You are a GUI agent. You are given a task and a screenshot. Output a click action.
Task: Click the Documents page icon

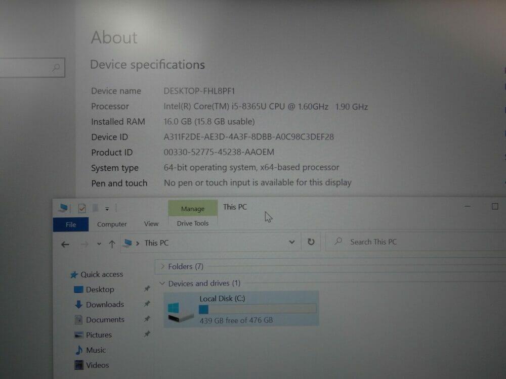point(78,320)
